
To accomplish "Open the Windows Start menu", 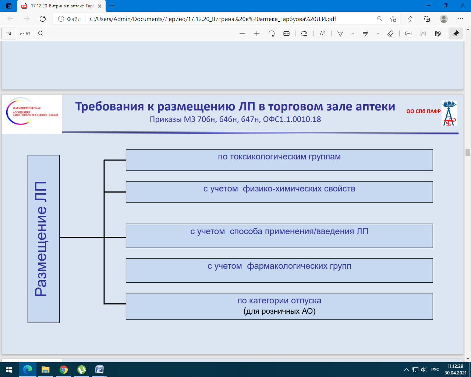I will pos(9,370).
